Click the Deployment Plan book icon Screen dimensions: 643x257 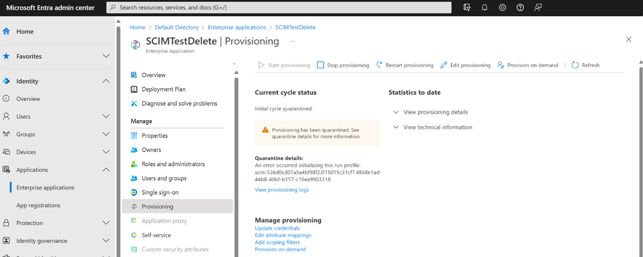(x=134, y=89)
